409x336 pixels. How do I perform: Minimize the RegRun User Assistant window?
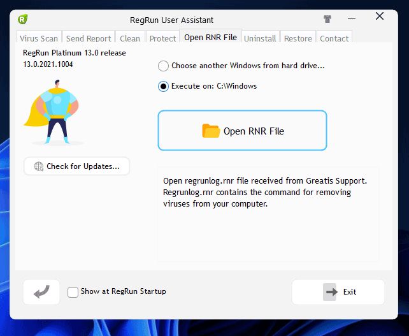352,18
